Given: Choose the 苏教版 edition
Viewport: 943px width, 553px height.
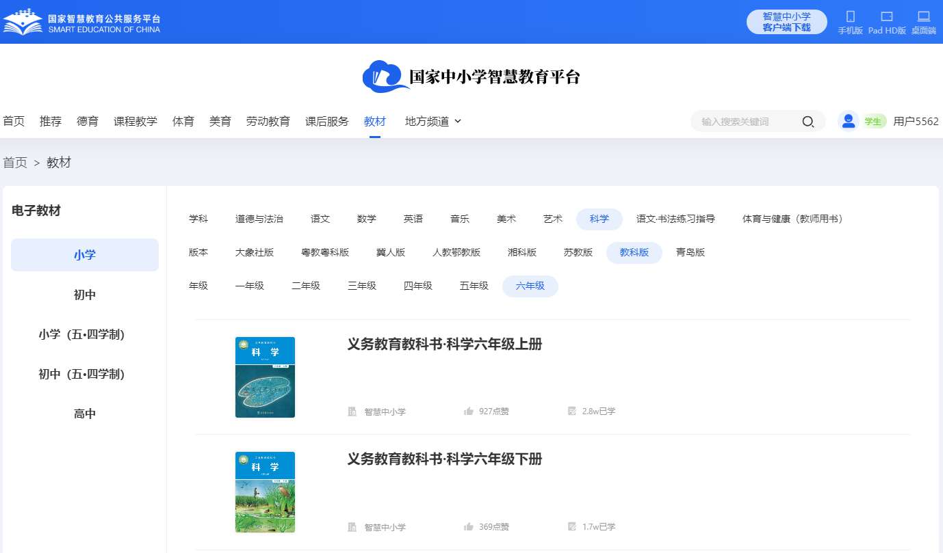Looking at the screenshot, I should tap(578, 253).
